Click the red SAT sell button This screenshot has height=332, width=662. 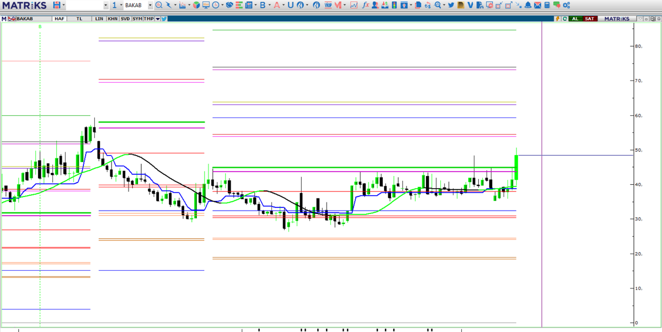[590, 19]
